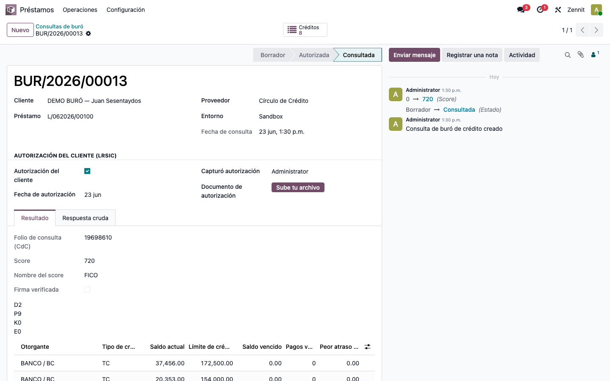
Task: Click the 172,500.00 credit limit cell
Action: coord(217,363)
